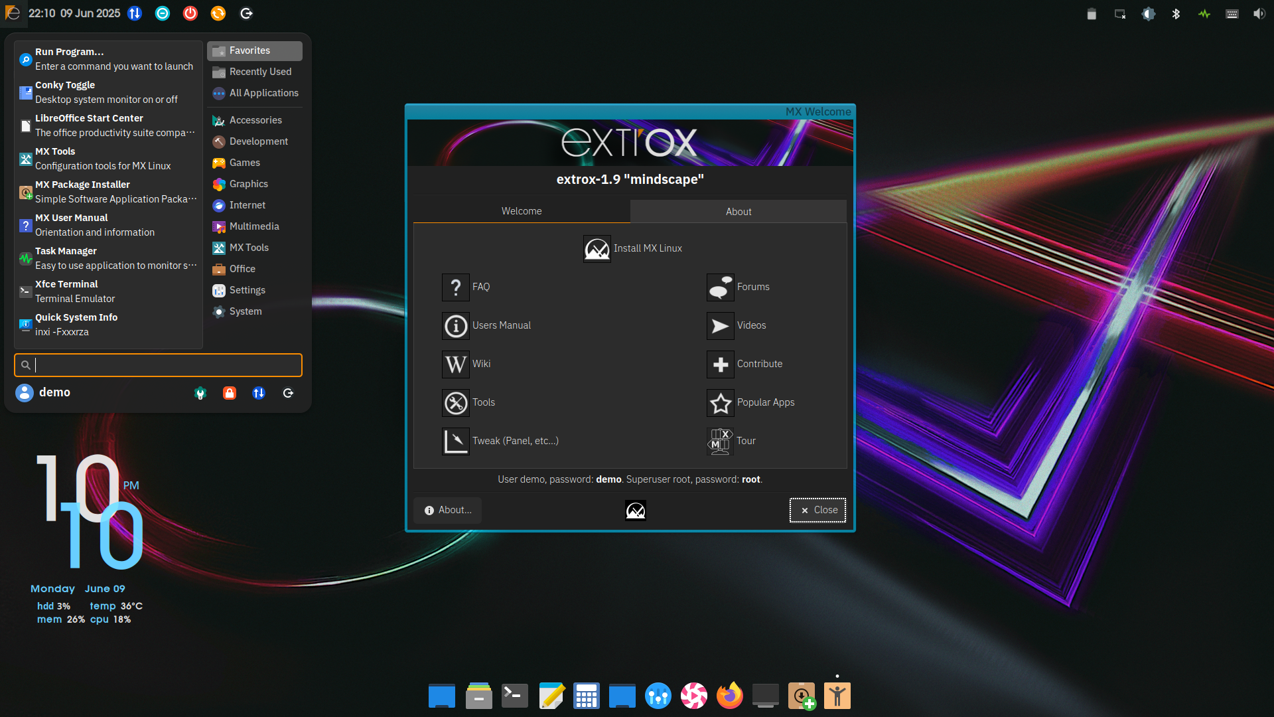The height and width of the screenshot is (717, 1274).
Task: Click the lock screen icon in menu
Action: click(230, 393)
